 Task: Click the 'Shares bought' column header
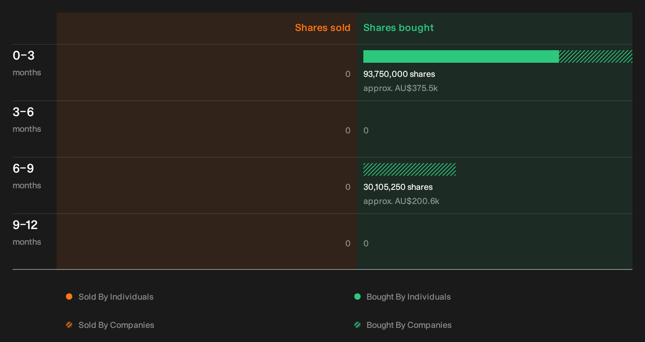(398, 28)
